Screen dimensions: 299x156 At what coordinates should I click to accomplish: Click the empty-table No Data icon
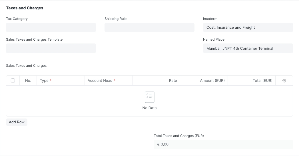149,97
